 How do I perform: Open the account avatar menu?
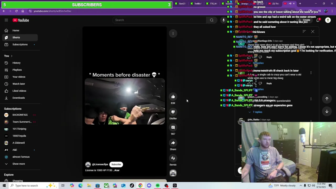tap(328, 20)
